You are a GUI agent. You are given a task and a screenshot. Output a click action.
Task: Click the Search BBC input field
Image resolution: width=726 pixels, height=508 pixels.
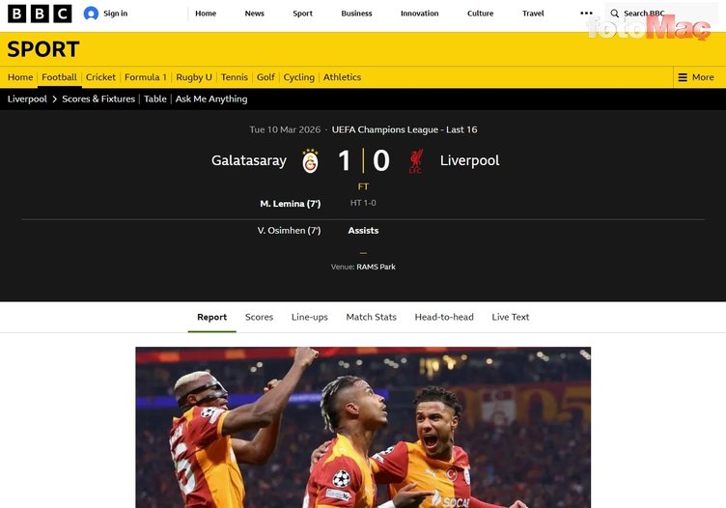[661, 14]
